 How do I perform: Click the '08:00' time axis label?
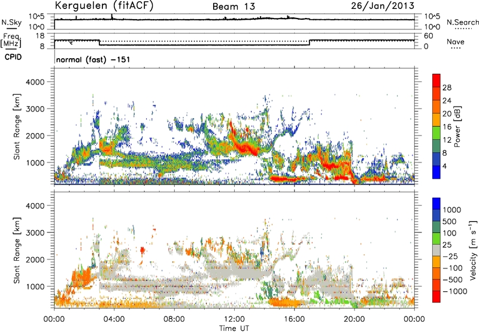point(174,319)
